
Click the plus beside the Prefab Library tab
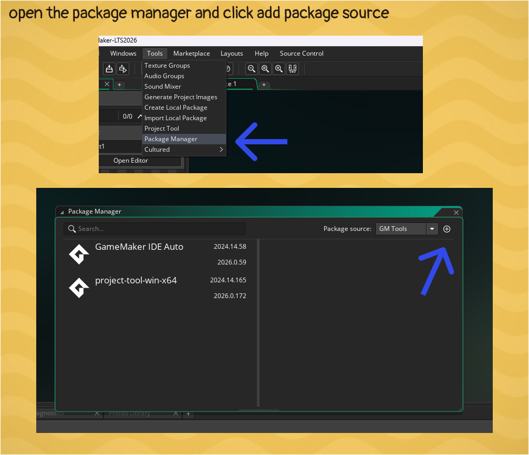[188, 414]
